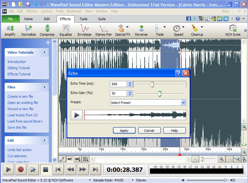Click Load from sound library link
The height and width of the screenshot is (183, 248).
click(x=25, y=121)
